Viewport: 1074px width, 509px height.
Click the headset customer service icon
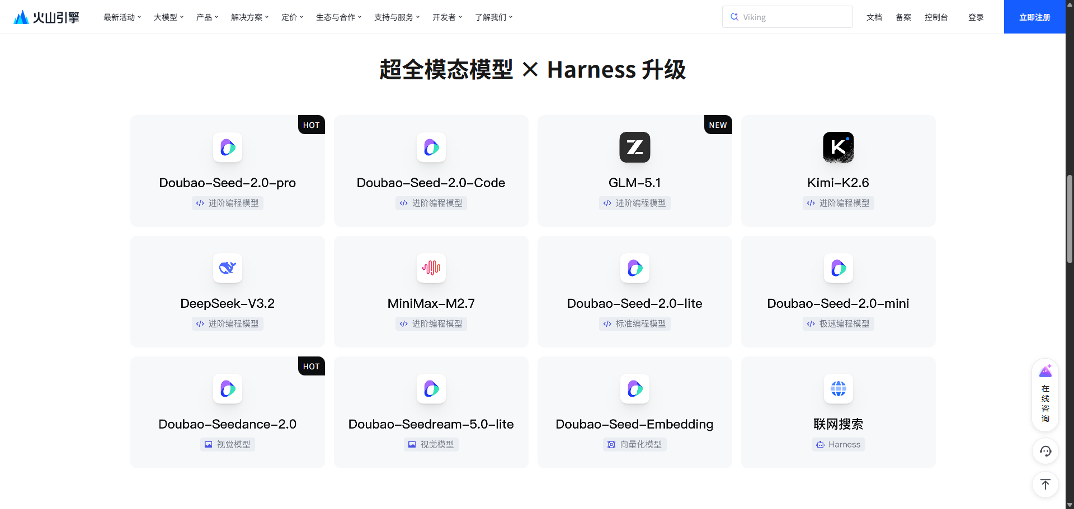tap(1045, 451)
